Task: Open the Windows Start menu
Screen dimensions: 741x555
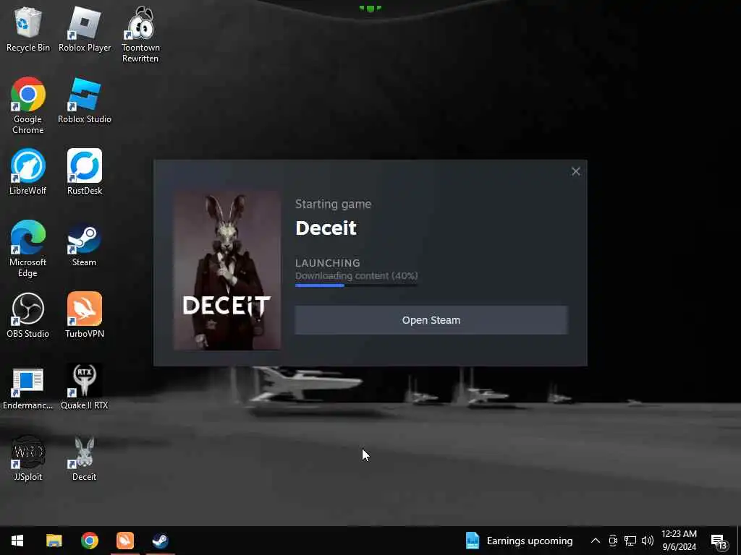Action: click(17, 541)
